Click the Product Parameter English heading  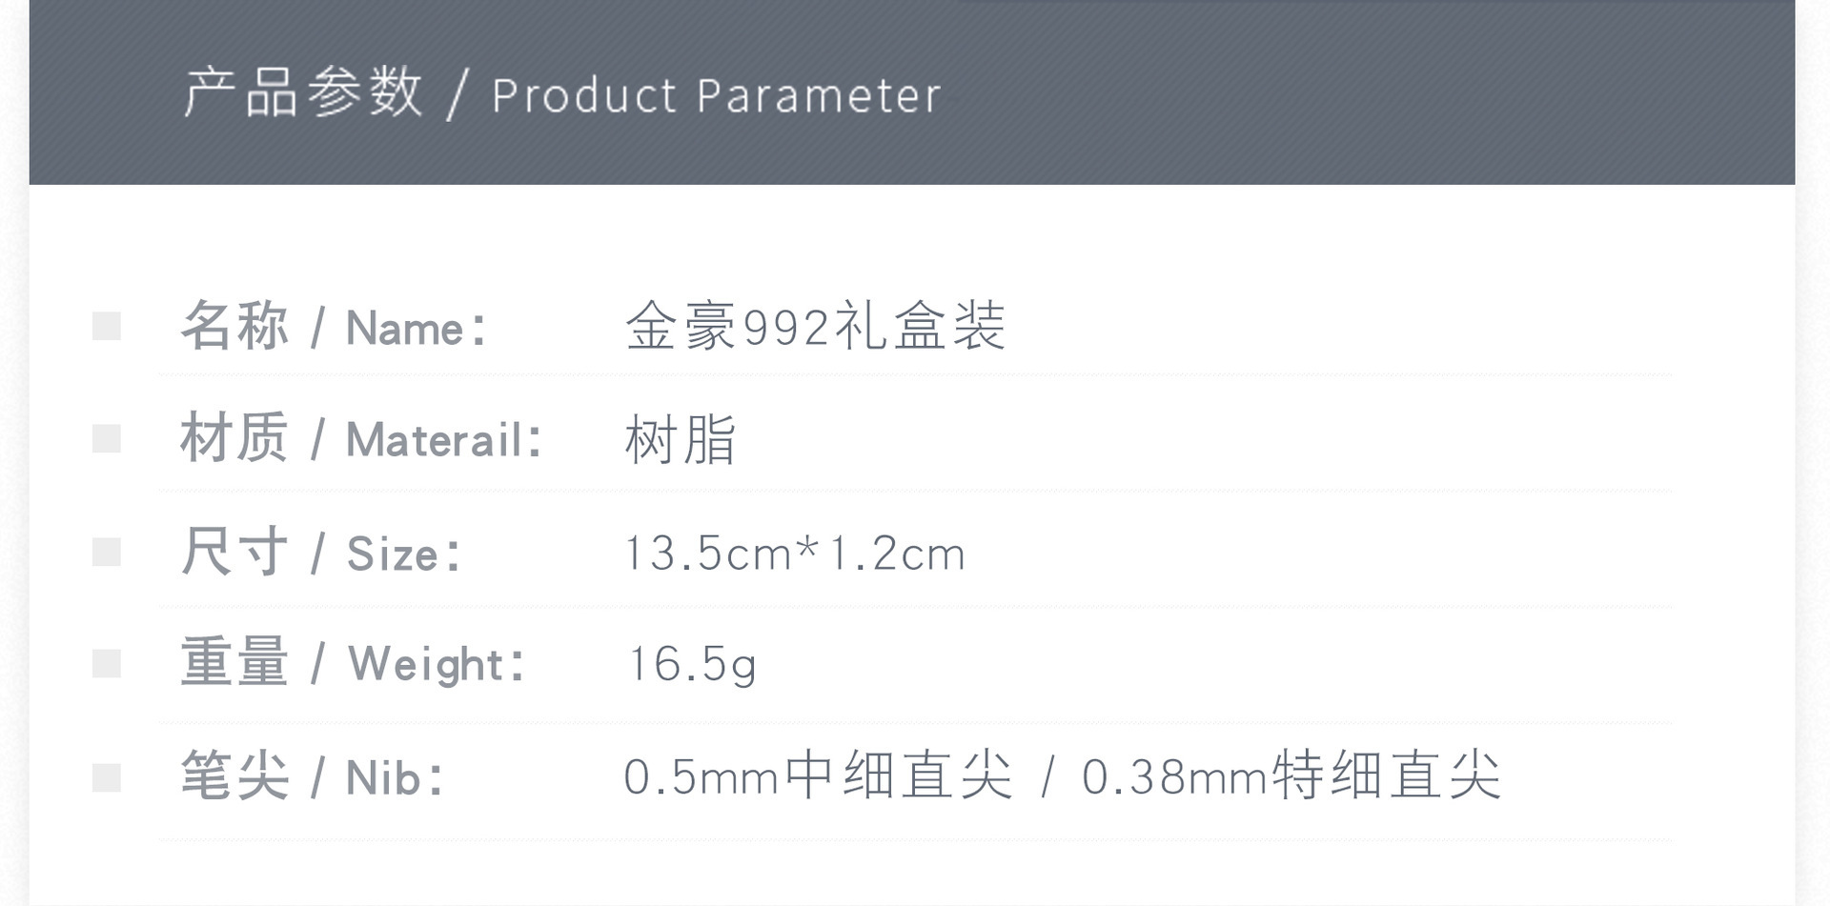(717, 96)
